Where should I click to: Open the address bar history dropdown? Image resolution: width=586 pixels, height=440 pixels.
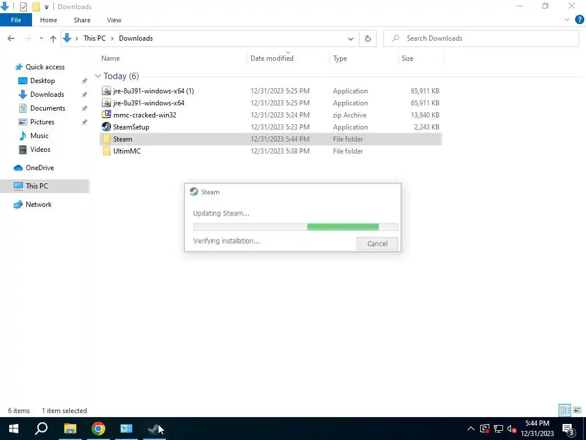(x=351, y=38)
